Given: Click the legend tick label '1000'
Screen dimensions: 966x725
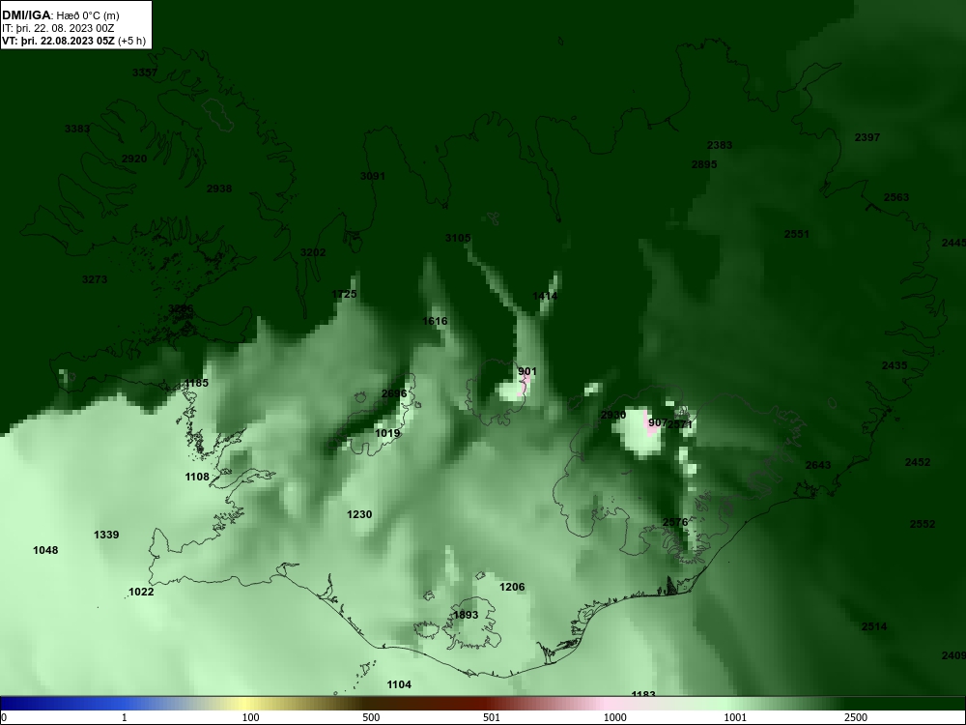Looking at the screenshot, I should (614, 717).
